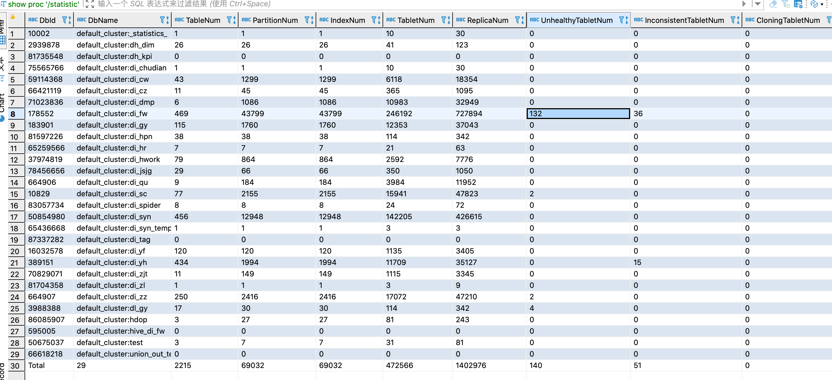The image size is (832, 380).
Task: Toggle sort order on UnhealthyTabletNum column
Action: tap(627, 20)
